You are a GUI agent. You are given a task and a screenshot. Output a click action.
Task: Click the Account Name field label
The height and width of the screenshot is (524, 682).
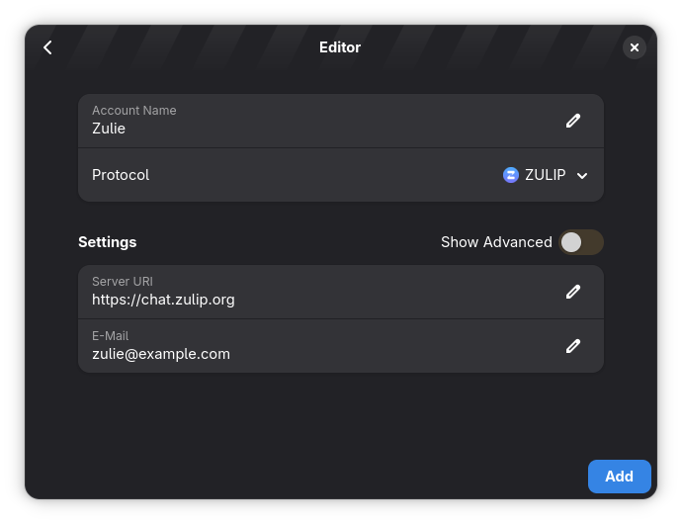134,111
